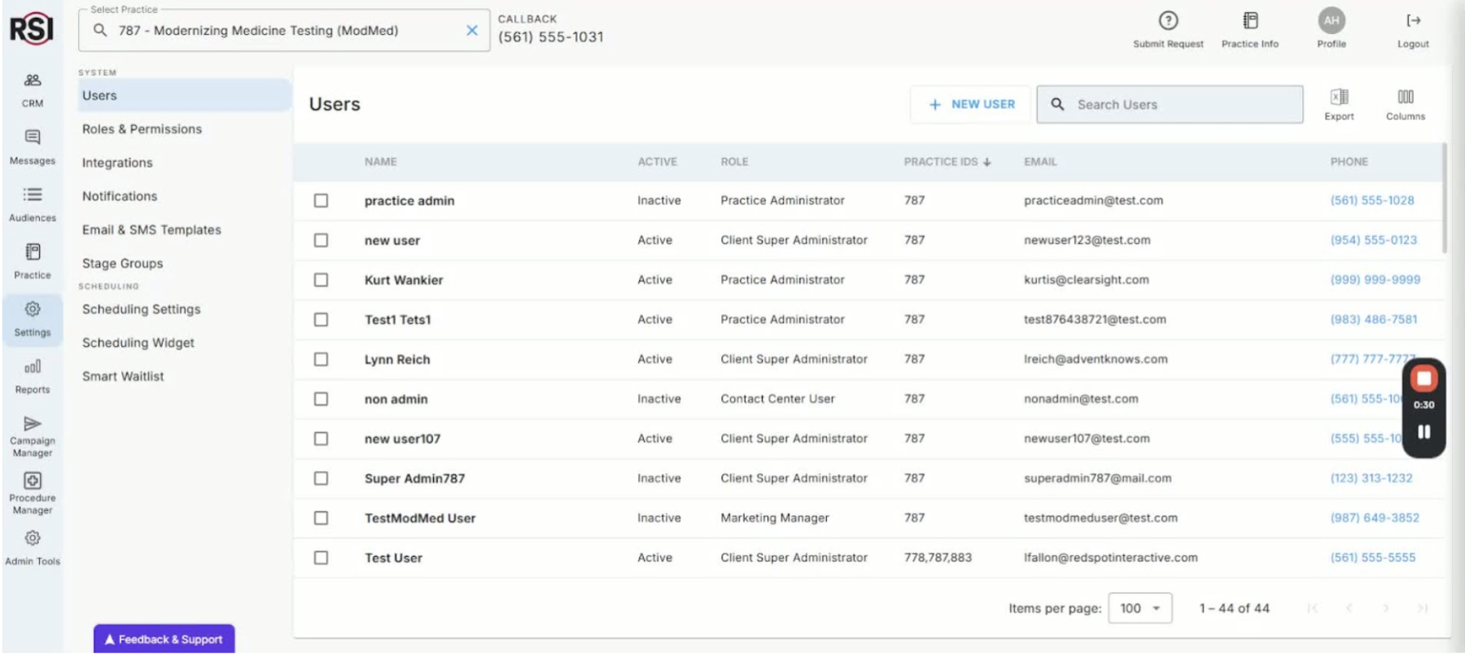
Task: Open Reports bar chart icon
Action: tap(33, 367)
